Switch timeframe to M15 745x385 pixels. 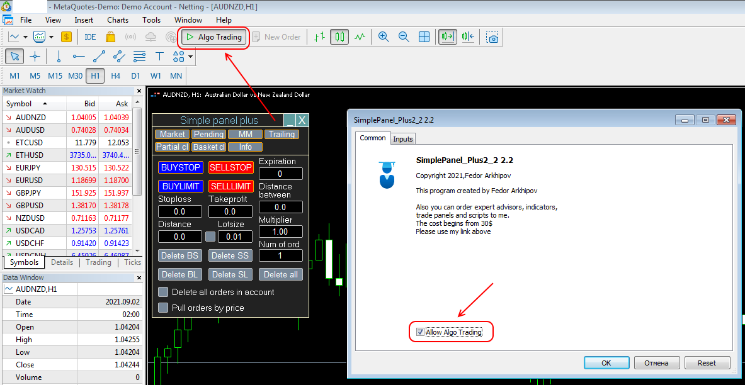click(x=55, y=76)
